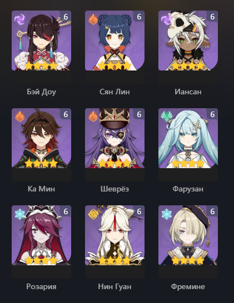Open the Нин Гуан name label
The width and height of the screenshot is (234, 303).
(x=114, y=286)
